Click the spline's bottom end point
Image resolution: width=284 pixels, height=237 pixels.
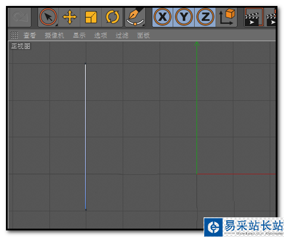(x=86, y=210)
